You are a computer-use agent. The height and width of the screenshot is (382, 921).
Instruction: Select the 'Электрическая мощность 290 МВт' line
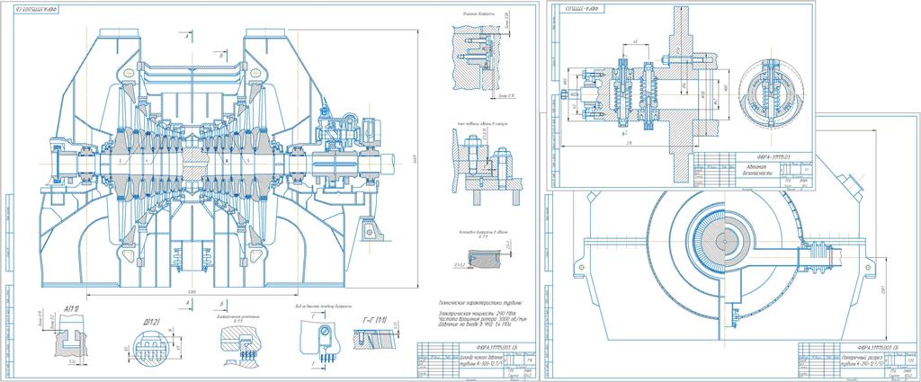tap(477, 314)
